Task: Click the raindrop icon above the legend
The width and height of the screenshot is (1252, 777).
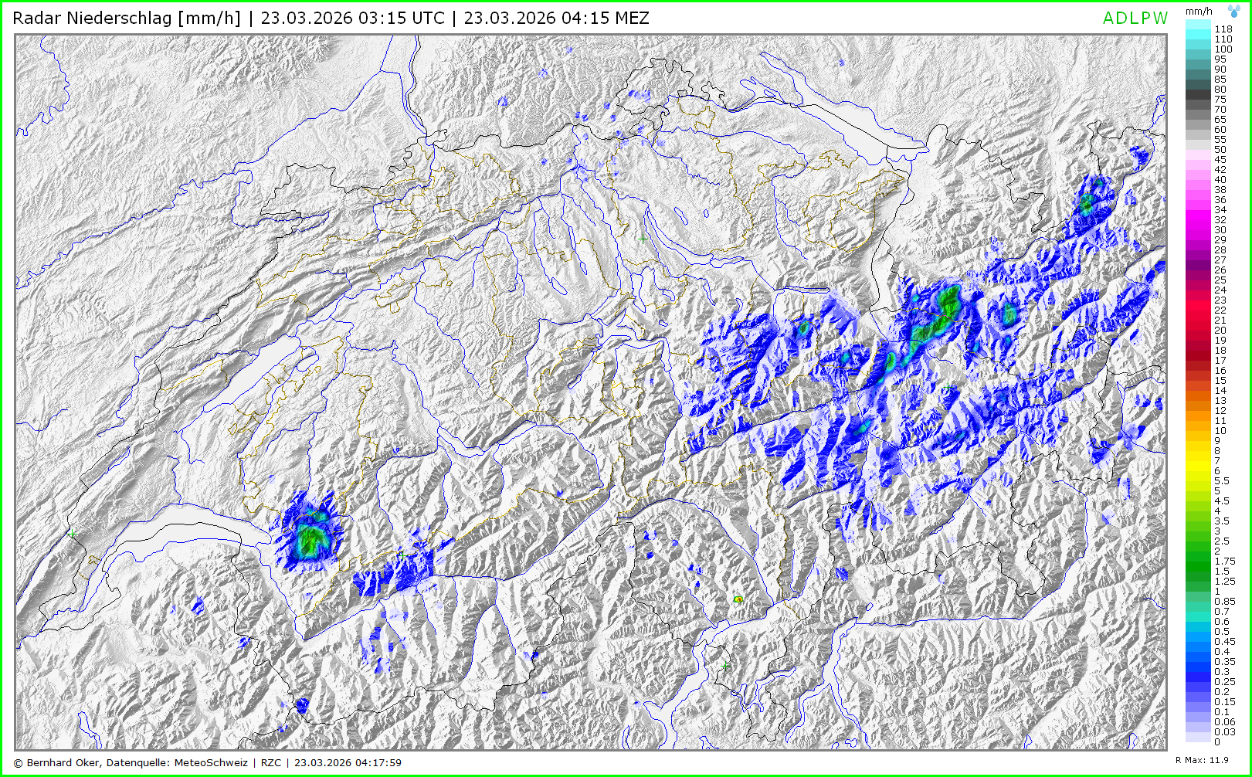Action: click(1233, 11)
